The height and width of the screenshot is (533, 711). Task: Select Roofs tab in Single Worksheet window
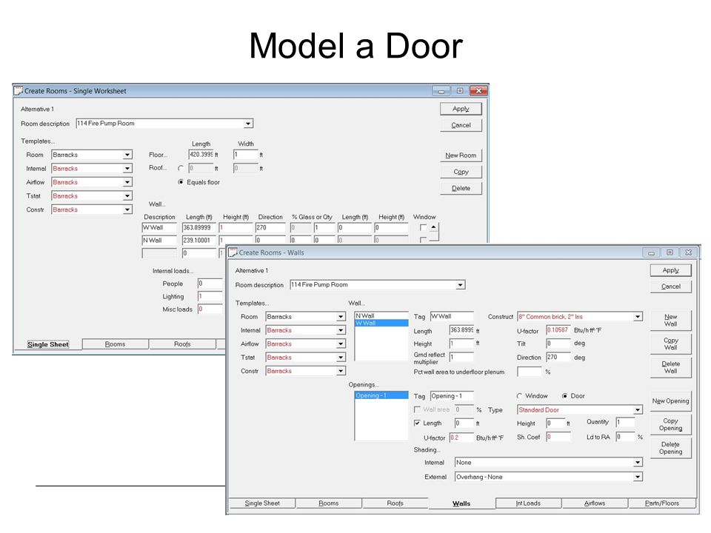click(182, 344)
